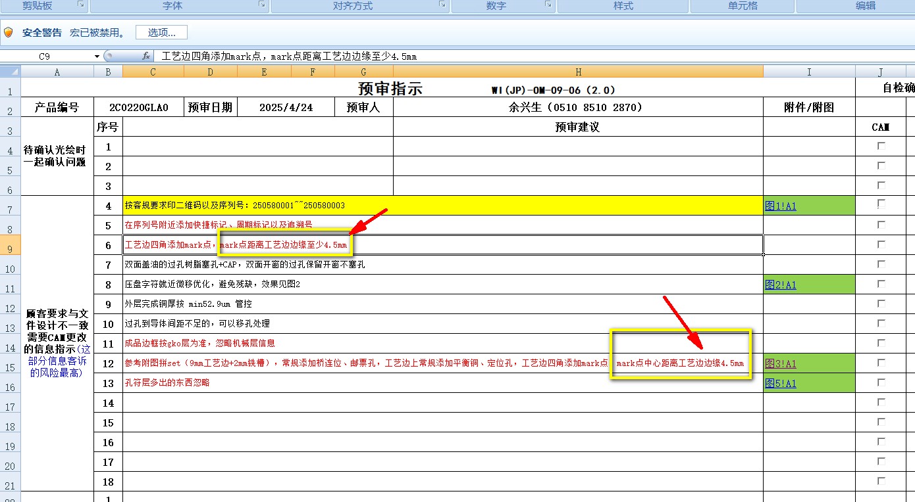Select the cell 参考附图拼set in item 12
915x502 pixels.
point(443,363)
